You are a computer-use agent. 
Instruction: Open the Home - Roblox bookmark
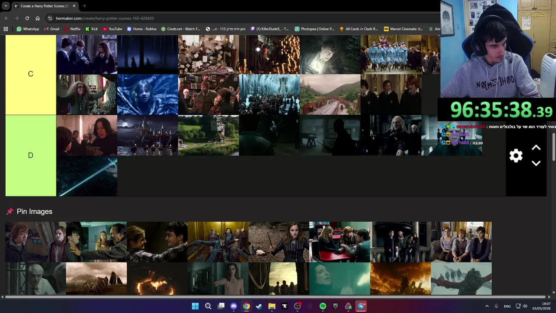(x=142, y=29)
